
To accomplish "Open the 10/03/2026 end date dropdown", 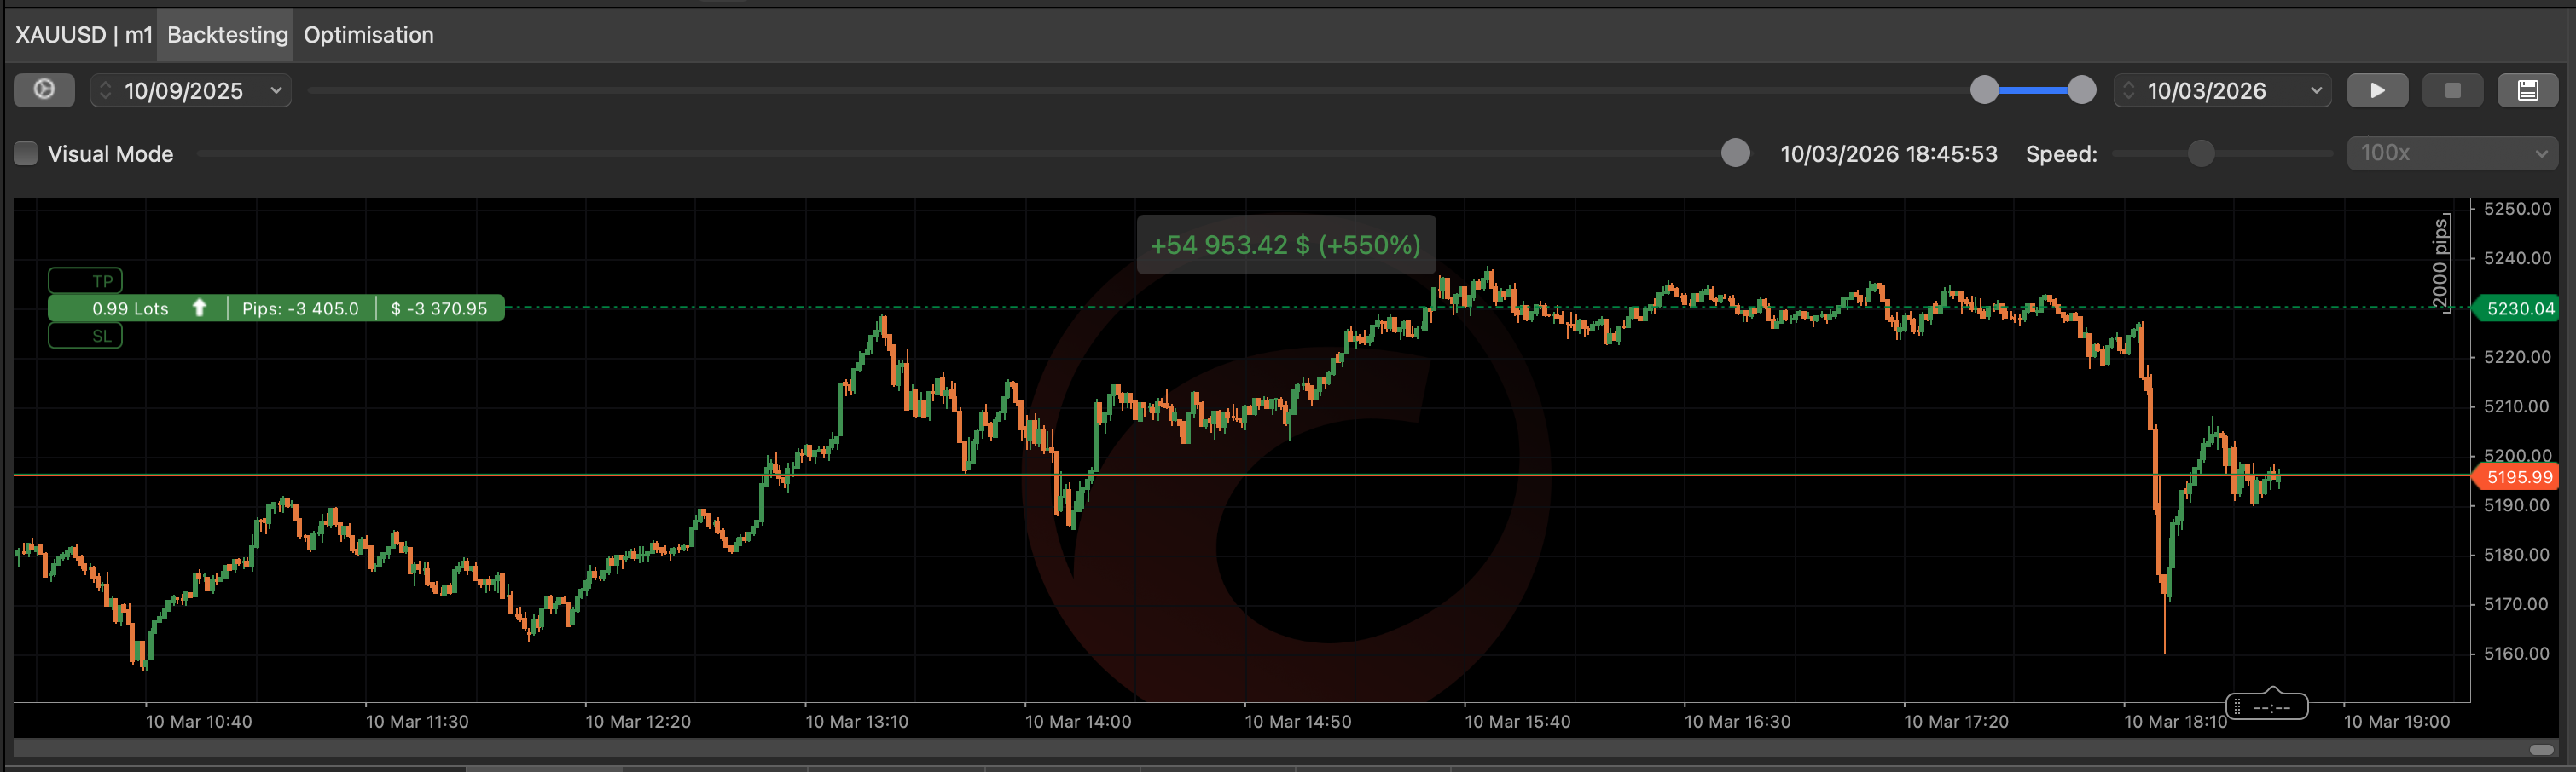I will click(2315, 91).
